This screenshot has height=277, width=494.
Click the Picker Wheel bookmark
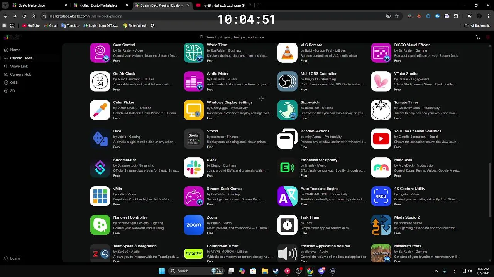point(134,26)
